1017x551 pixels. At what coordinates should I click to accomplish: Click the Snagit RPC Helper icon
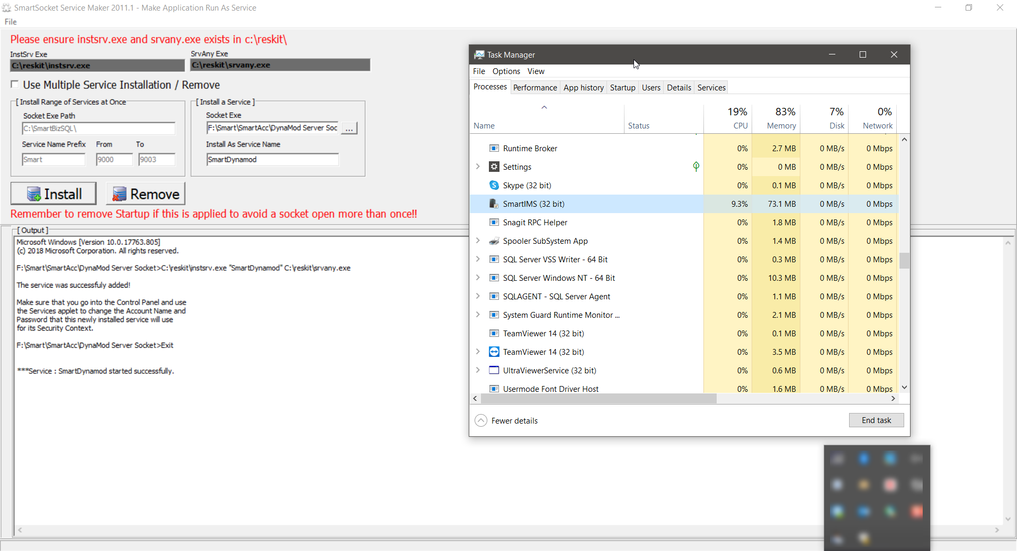coord(494,223)
